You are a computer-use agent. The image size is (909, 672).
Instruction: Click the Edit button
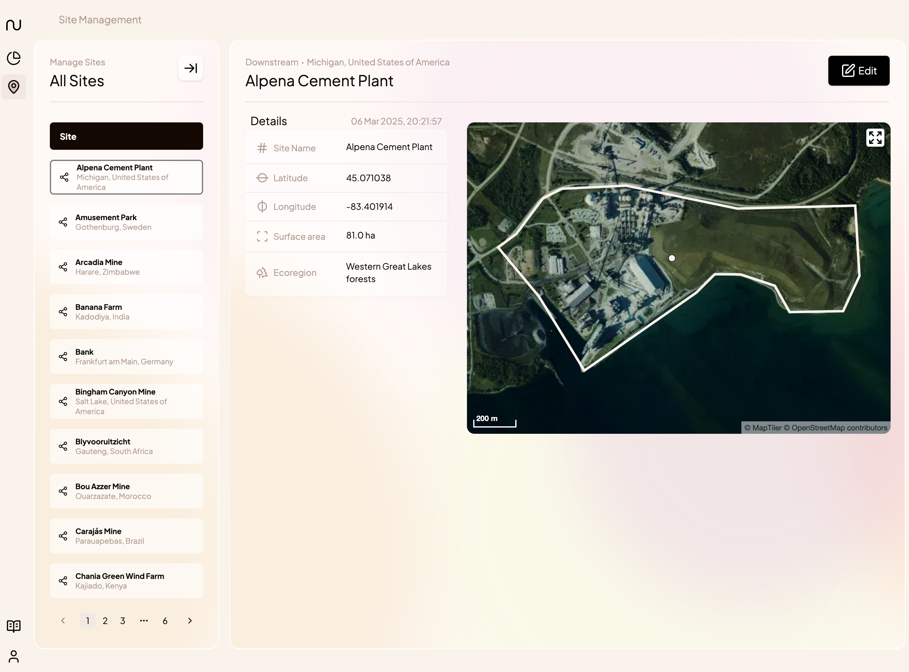click(859, 71)
